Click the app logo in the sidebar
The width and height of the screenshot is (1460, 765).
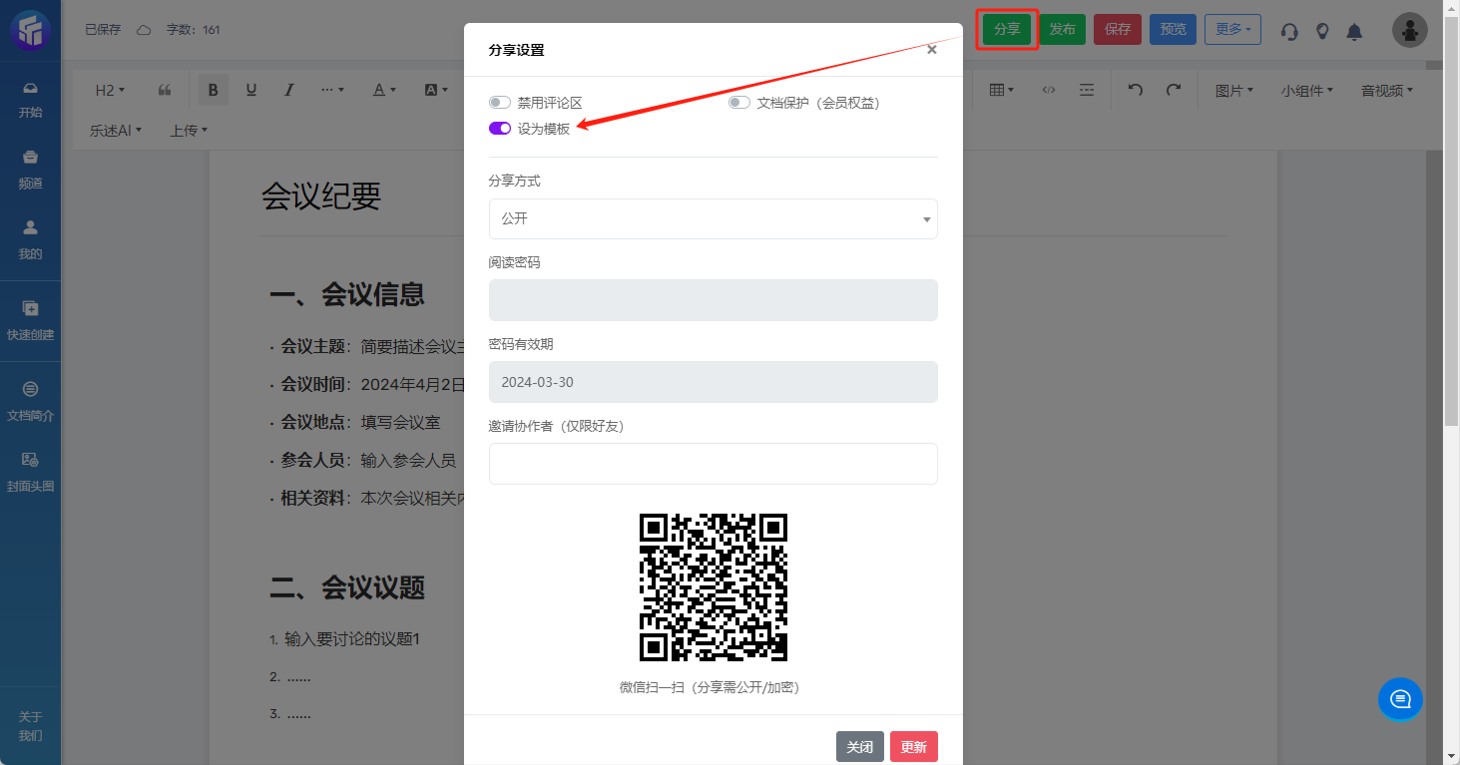point(30,30)
